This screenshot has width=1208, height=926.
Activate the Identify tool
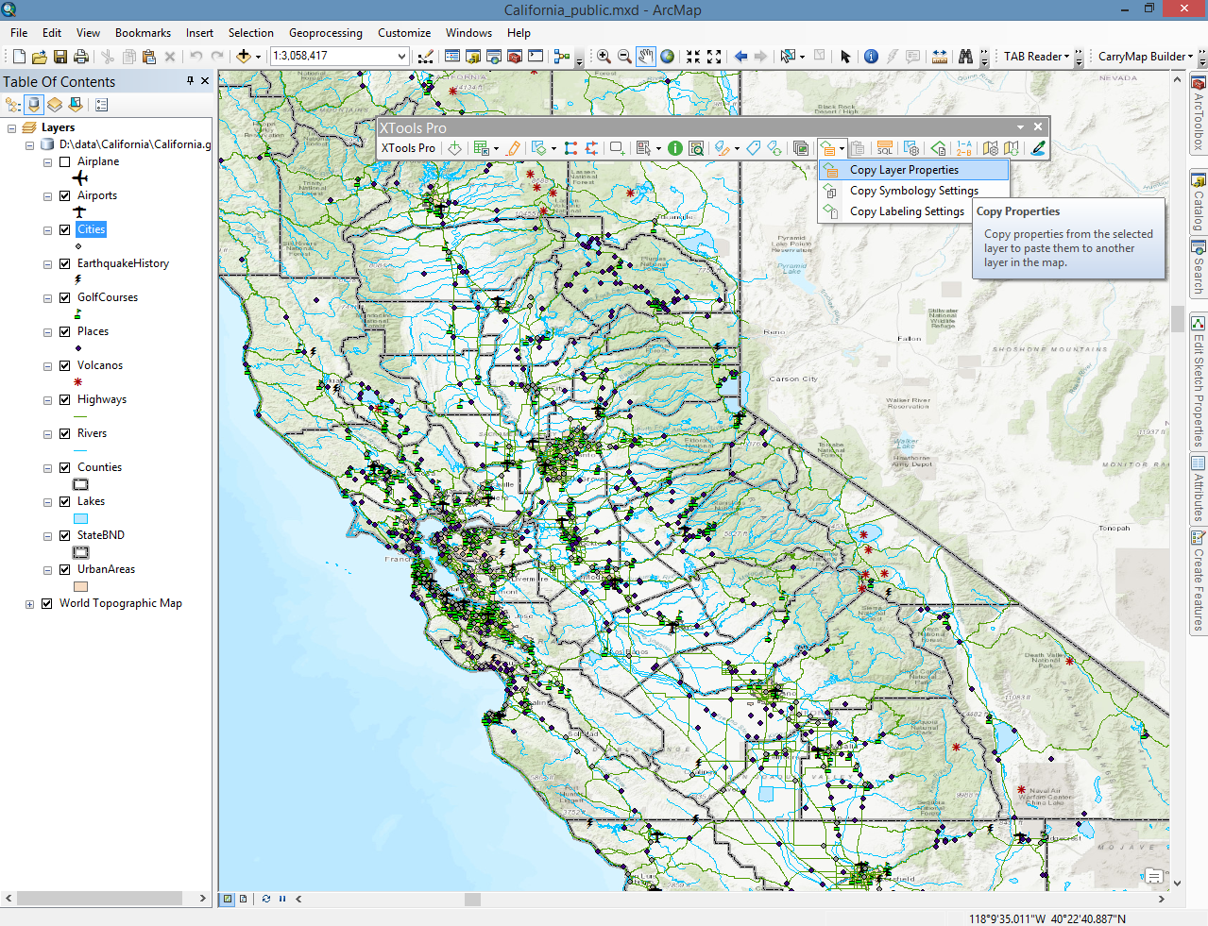871,57
